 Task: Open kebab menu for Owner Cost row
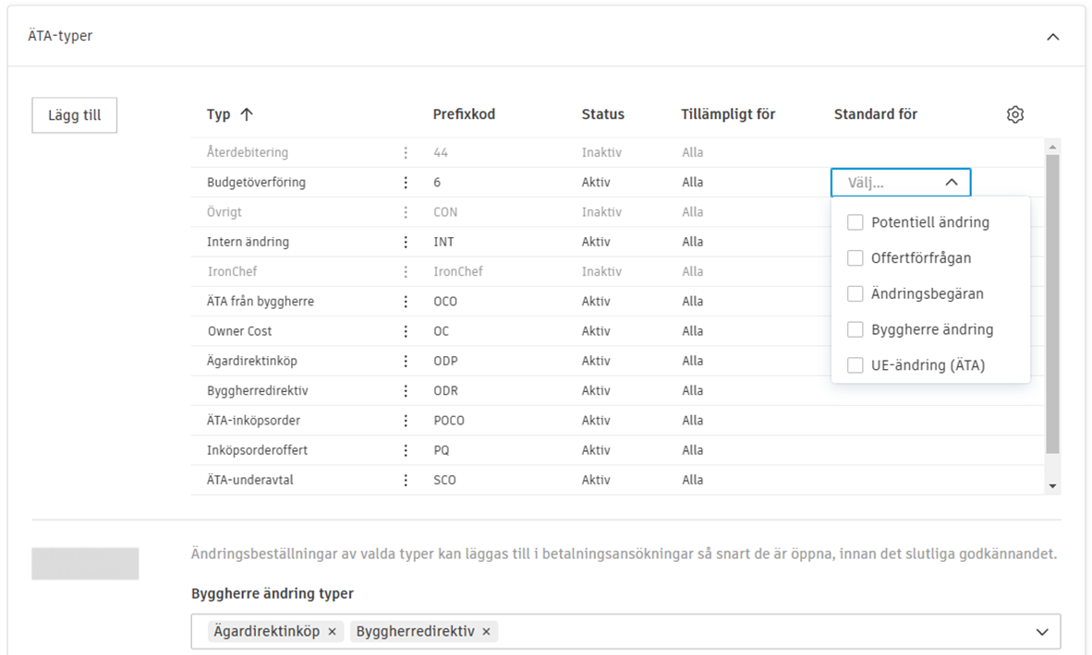406,331
